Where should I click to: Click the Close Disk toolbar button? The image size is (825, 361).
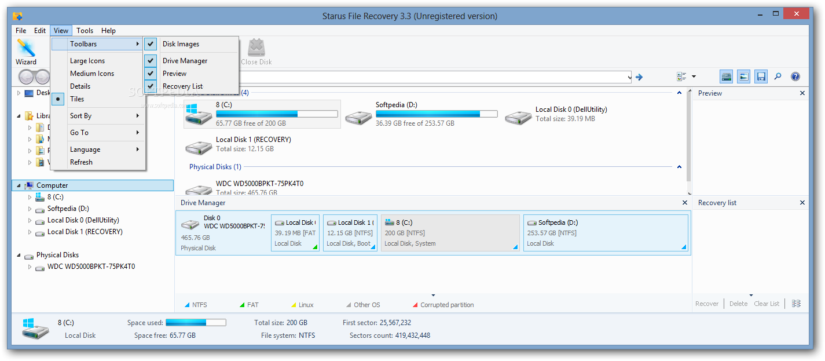(x=256, y=52)
